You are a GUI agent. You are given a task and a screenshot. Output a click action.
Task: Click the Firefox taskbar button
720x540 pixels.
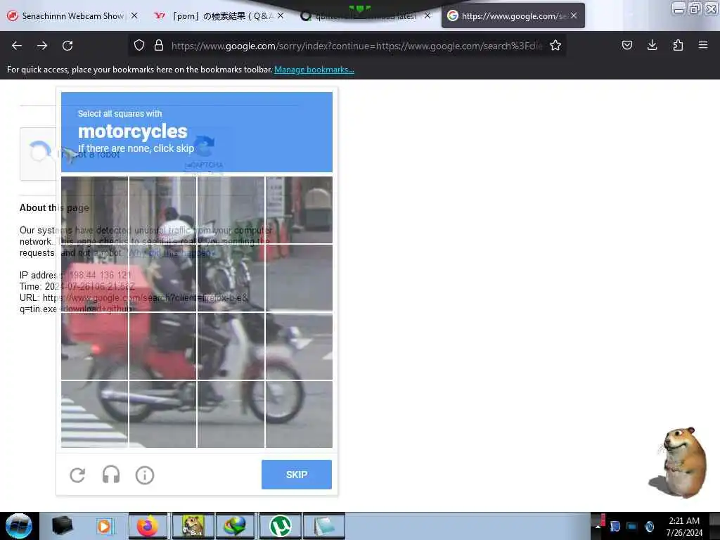pos(148,526)
